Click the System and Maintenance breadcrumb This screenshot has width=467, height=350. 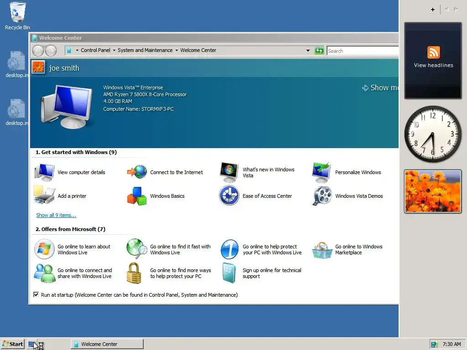pyautogui.click(x=145, y=50)
